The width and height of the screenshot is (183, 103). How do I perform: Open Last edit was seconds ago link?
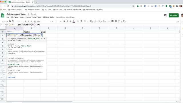click(x=65, y=17)
